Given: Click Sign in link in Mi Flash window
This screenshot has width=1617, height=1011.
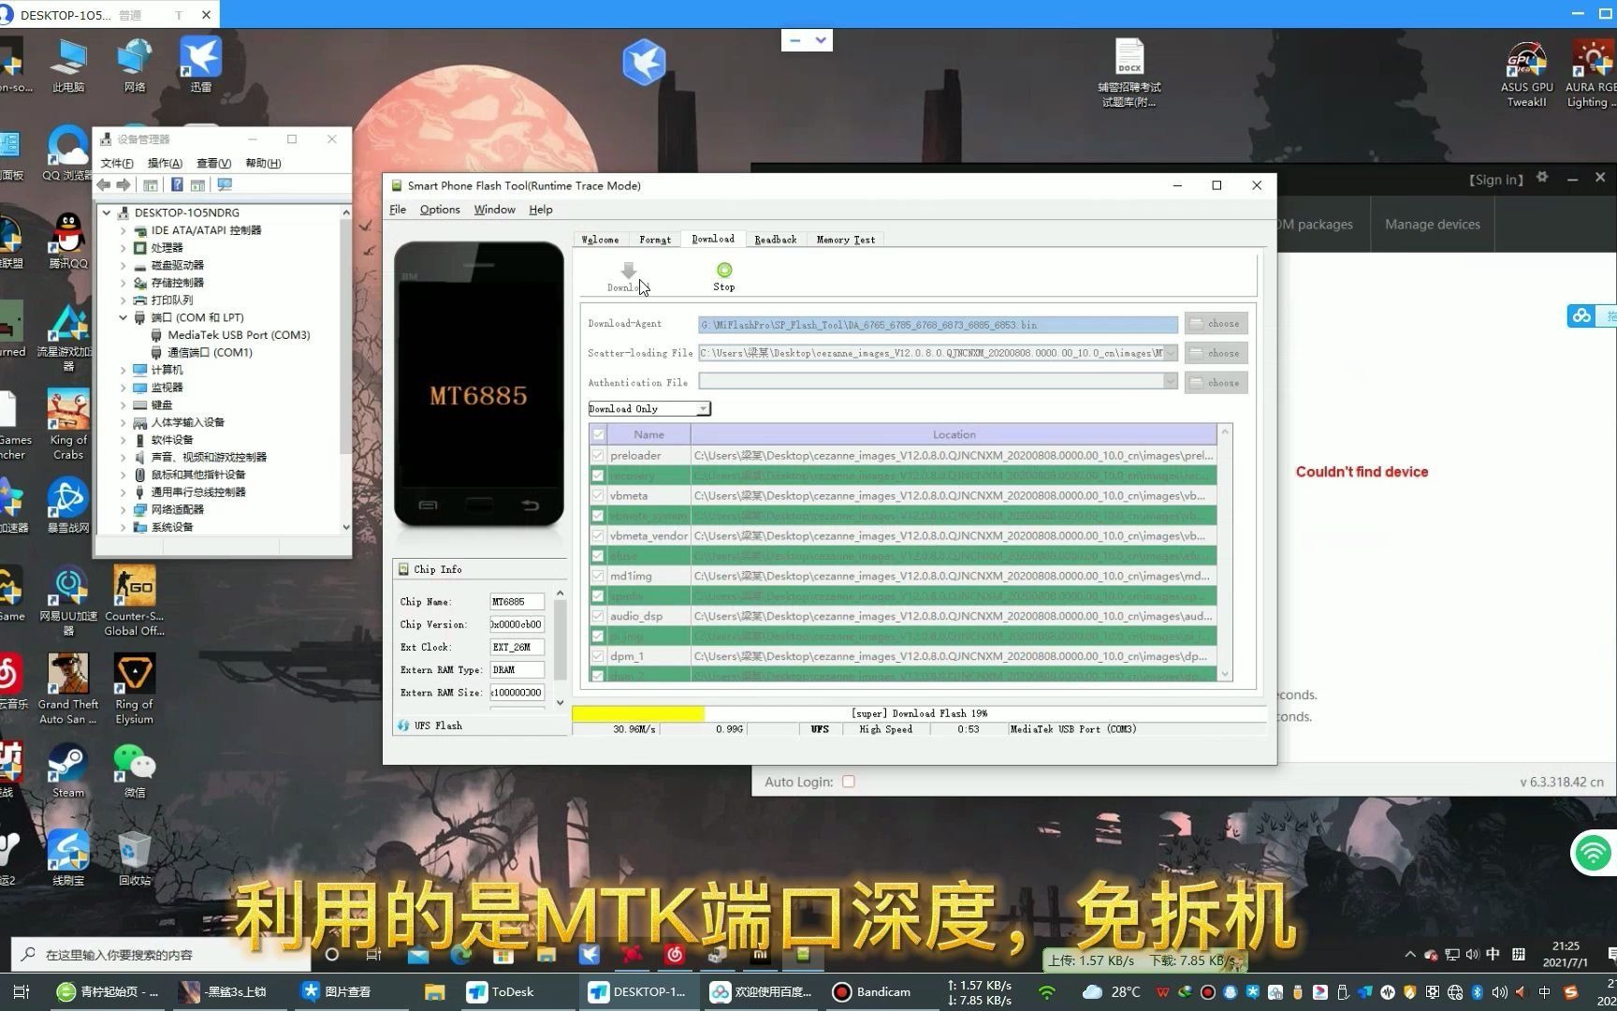Looking at the screenshot, I should [x=1495, y=180].
